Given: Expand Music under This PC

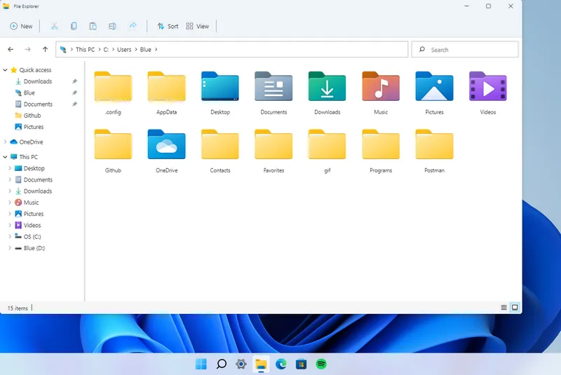Looking at the screenshot, I should pyautogui.click(x=10, y=203).
